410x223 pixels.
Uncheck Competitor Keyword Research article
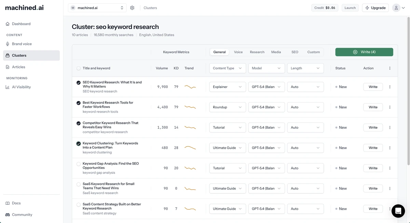(79, 123)
